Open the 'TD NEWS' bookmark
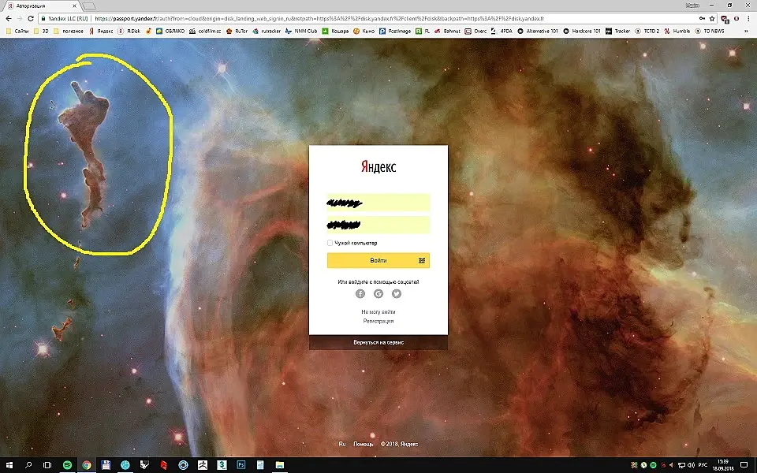757x473 pixels. (709, 31)
